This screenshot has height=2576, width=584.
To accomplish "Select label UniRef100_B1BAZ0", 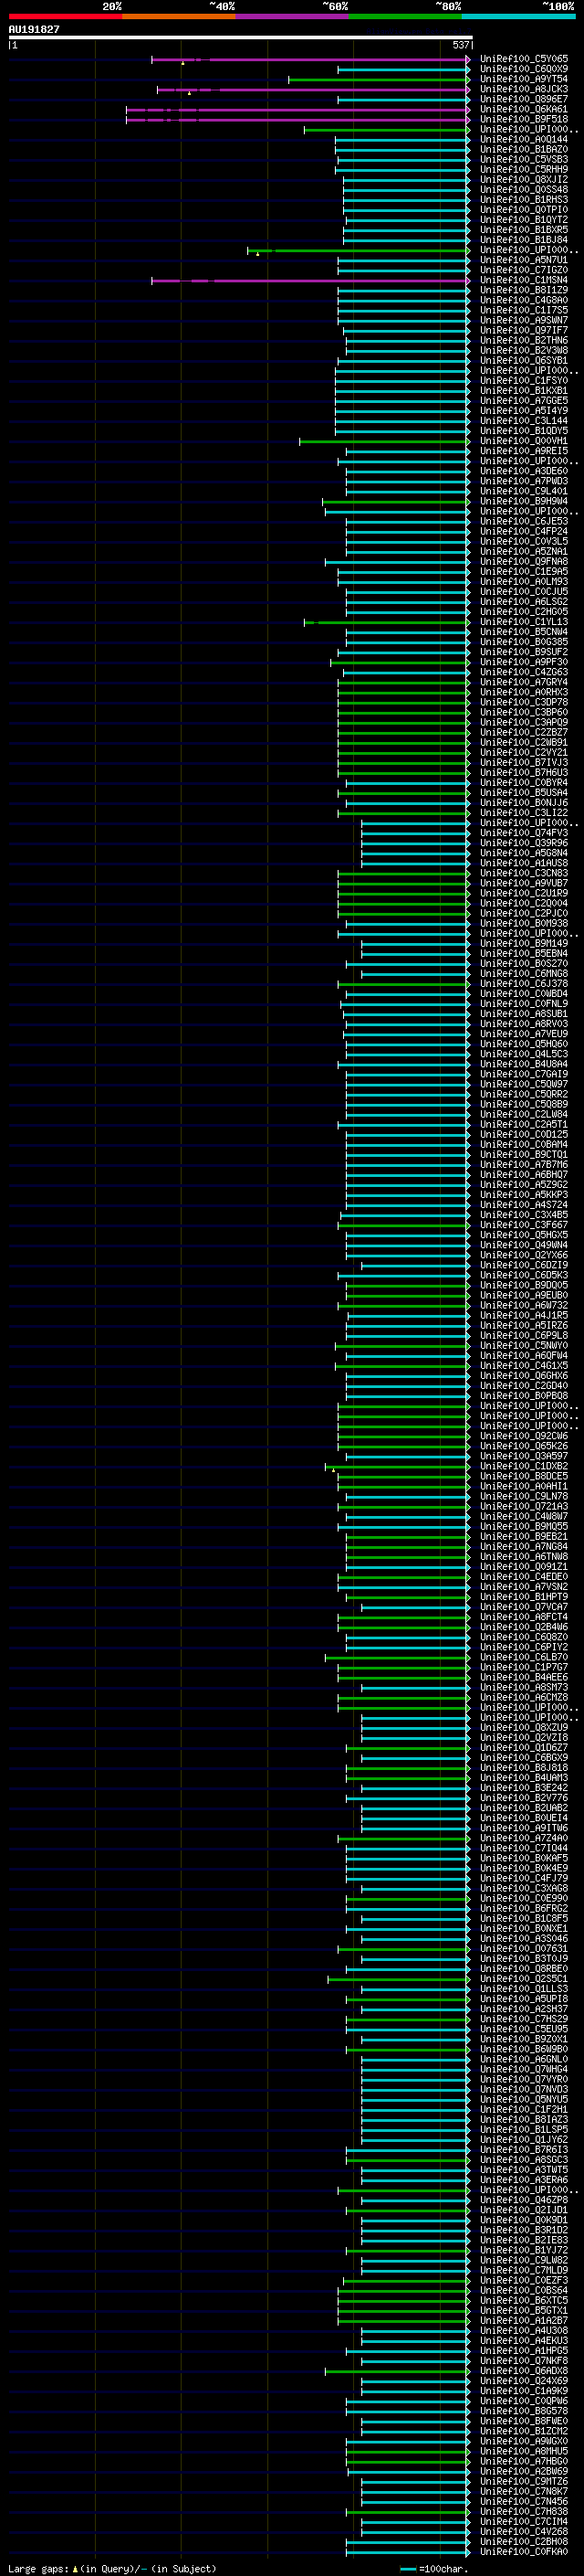I will (523, 149).
